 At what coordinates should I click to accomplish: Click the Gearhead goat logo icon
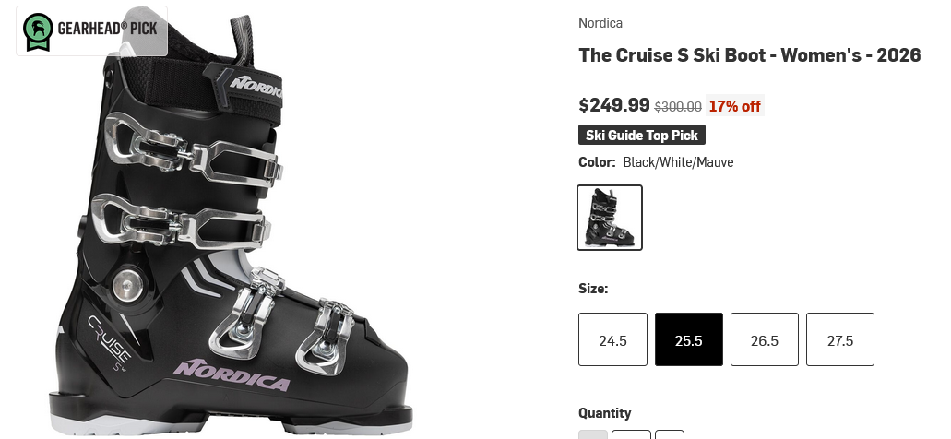(x=38, y=31)
